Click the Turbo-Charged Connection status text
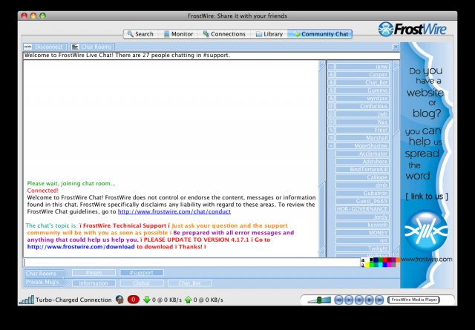 click(x=73, y=300)
